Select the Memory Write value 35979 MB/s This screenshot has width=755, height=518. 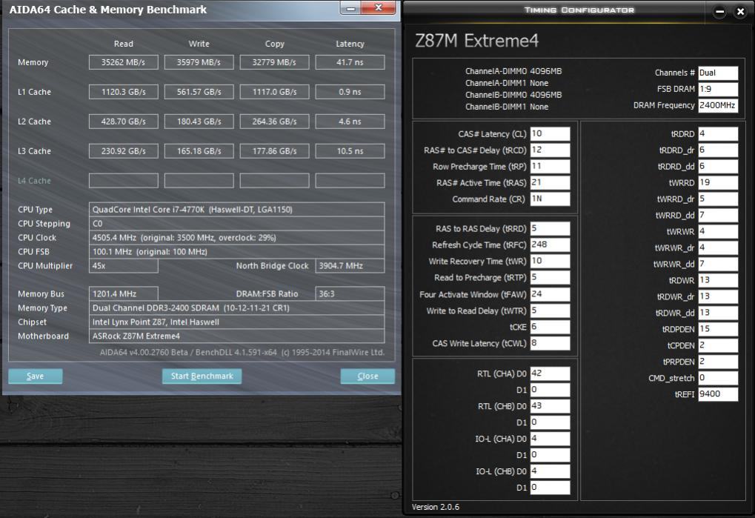click(x=199, y=62)
